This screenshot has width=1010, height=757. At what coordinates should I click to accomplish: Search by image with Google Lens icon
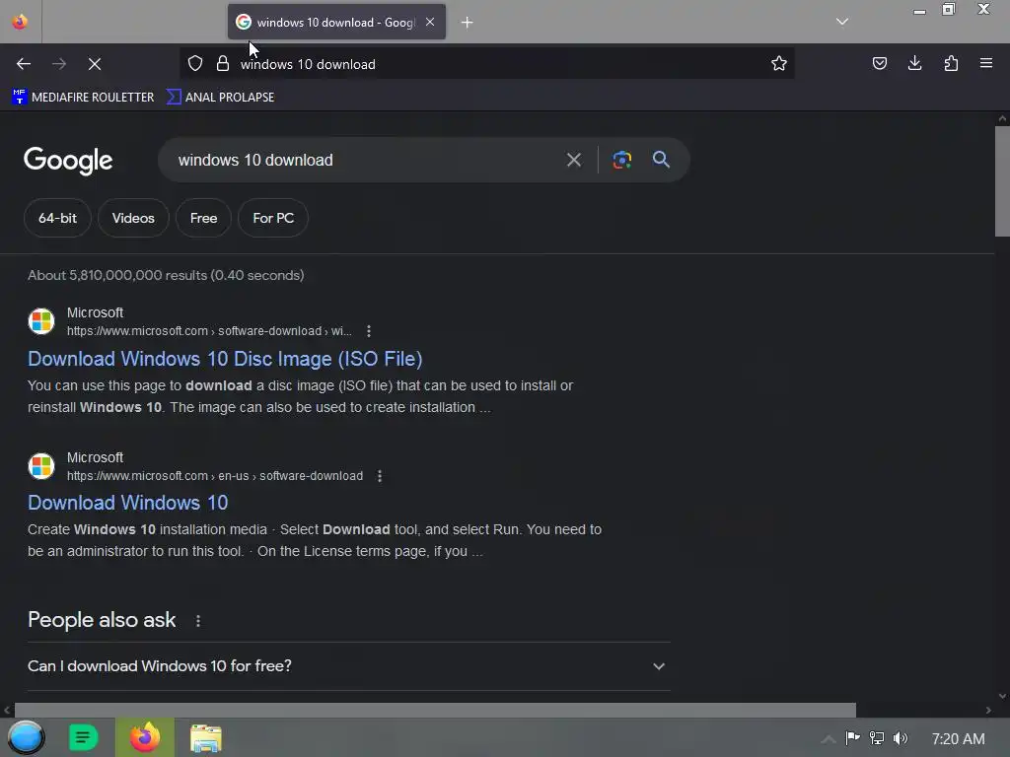coord(621,160)
